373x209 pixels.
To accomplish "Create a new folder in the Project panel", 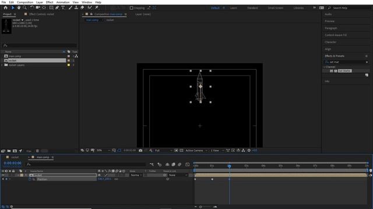I will tap(9, 151).
